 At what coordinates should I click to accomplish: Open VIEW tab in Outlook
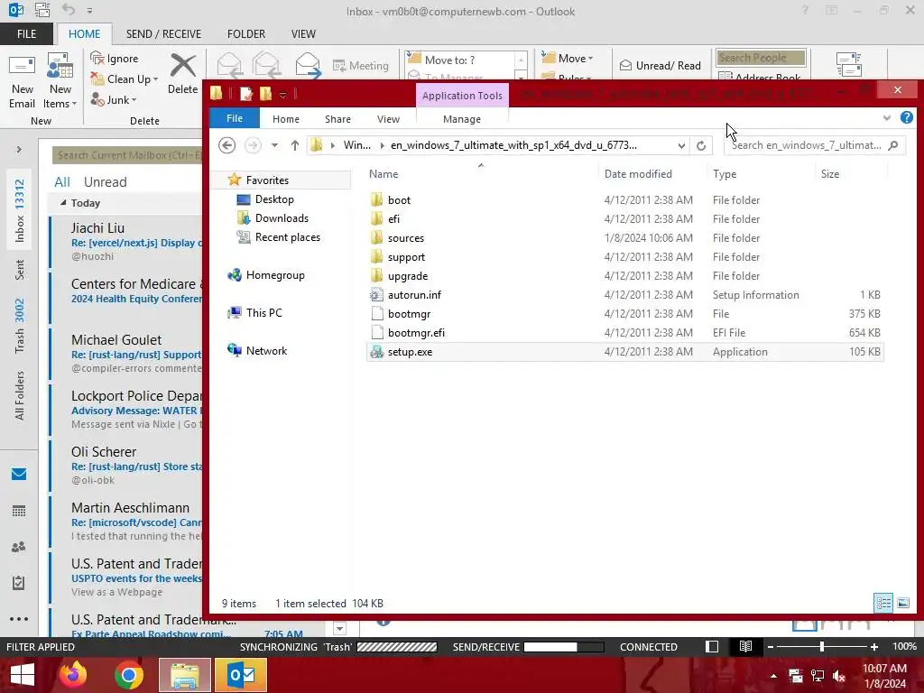point(303,34)
